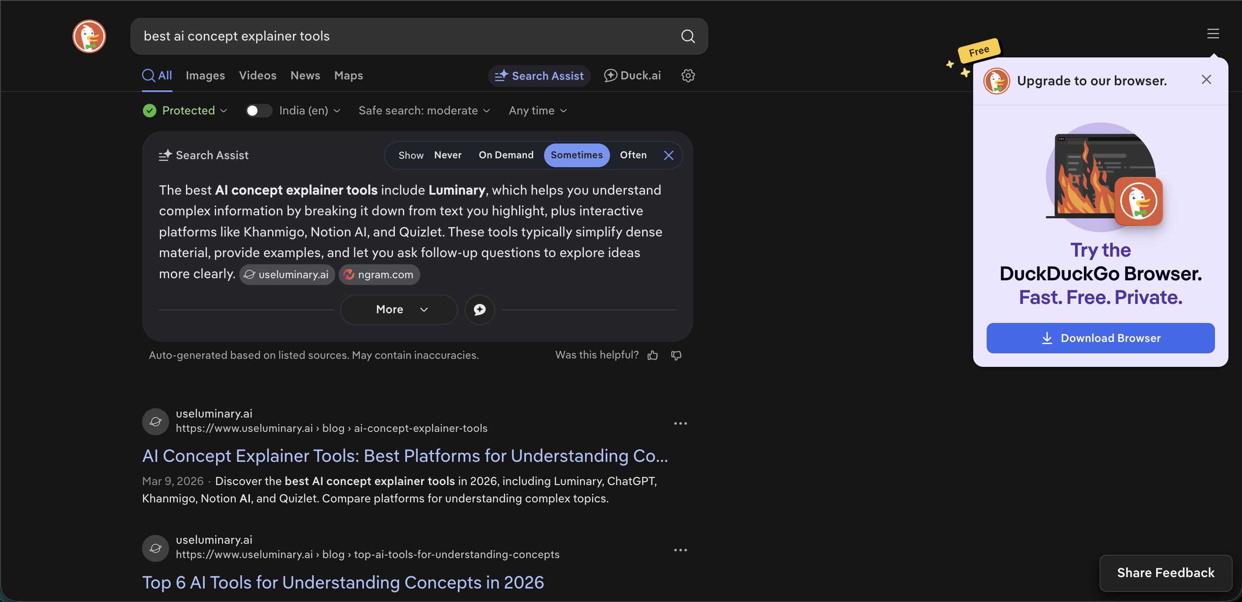
Task: Click the magnifying glass search icon
Action: [687, 36]
